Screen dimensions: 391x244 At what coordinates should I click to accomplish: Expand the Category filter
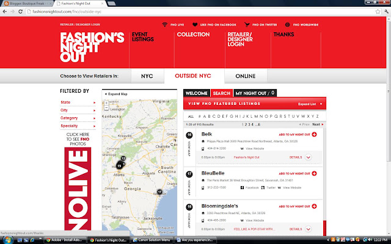tap(78, 118)
